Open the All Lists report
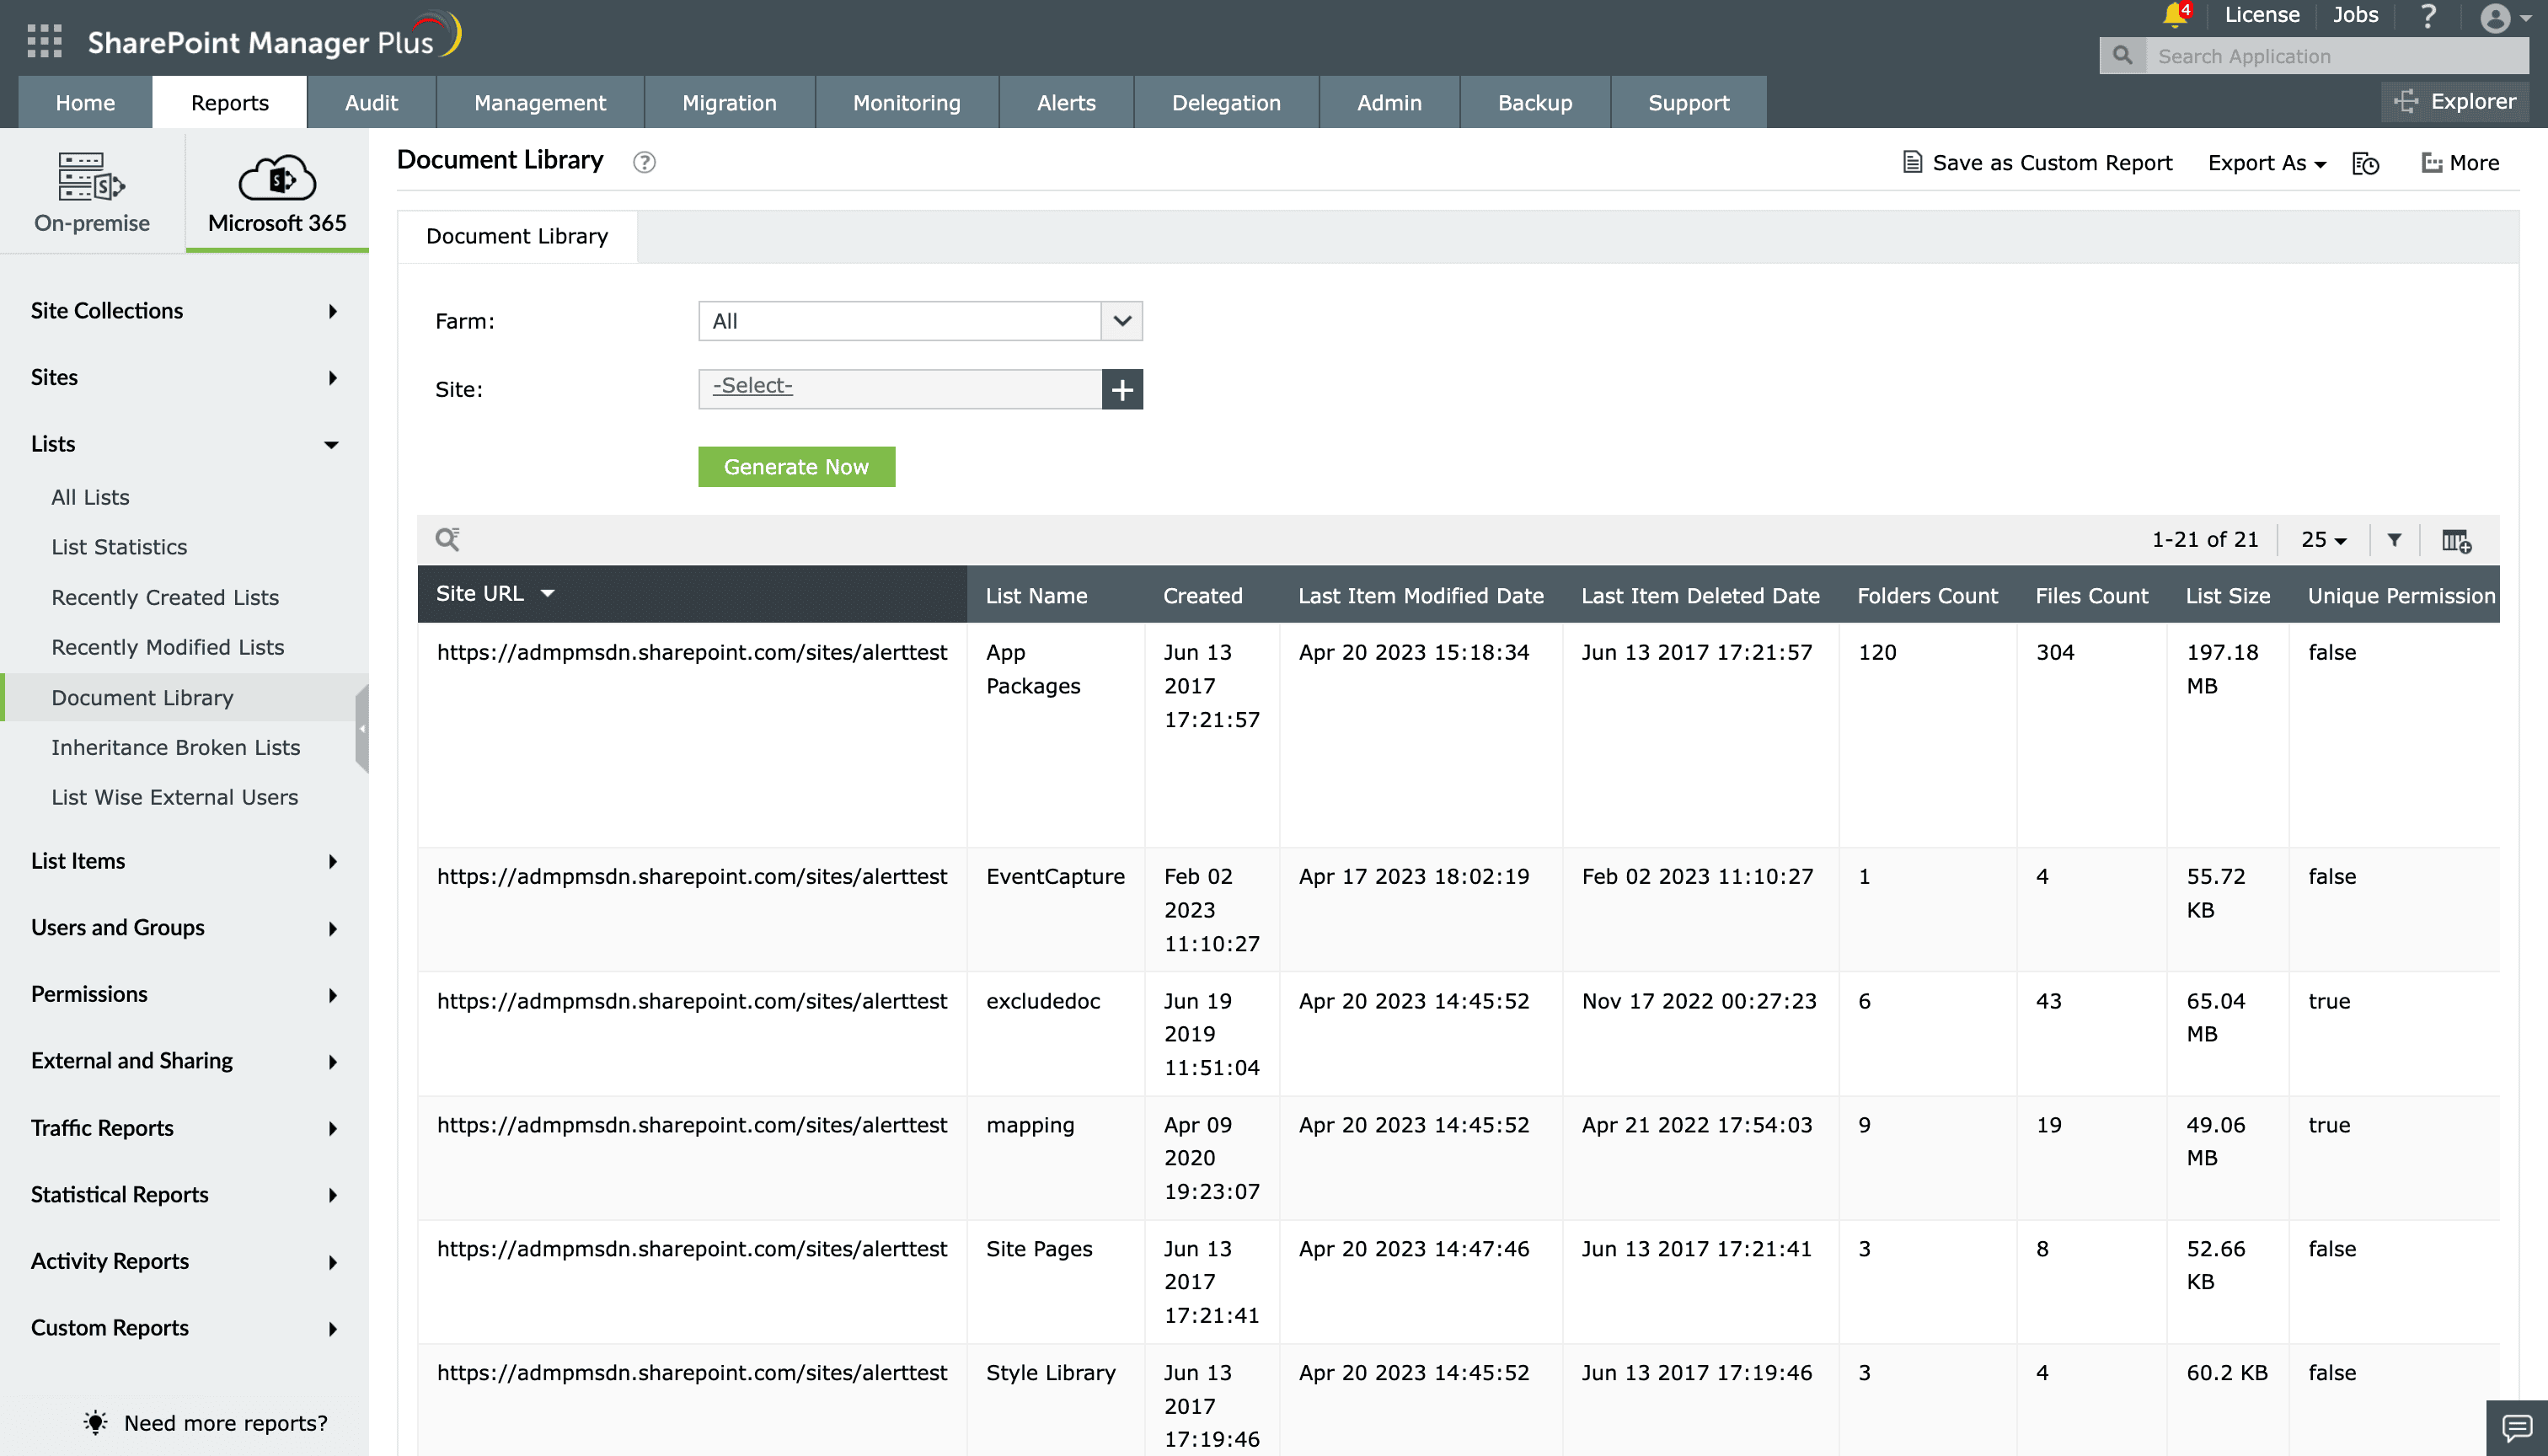 point(90,497)
